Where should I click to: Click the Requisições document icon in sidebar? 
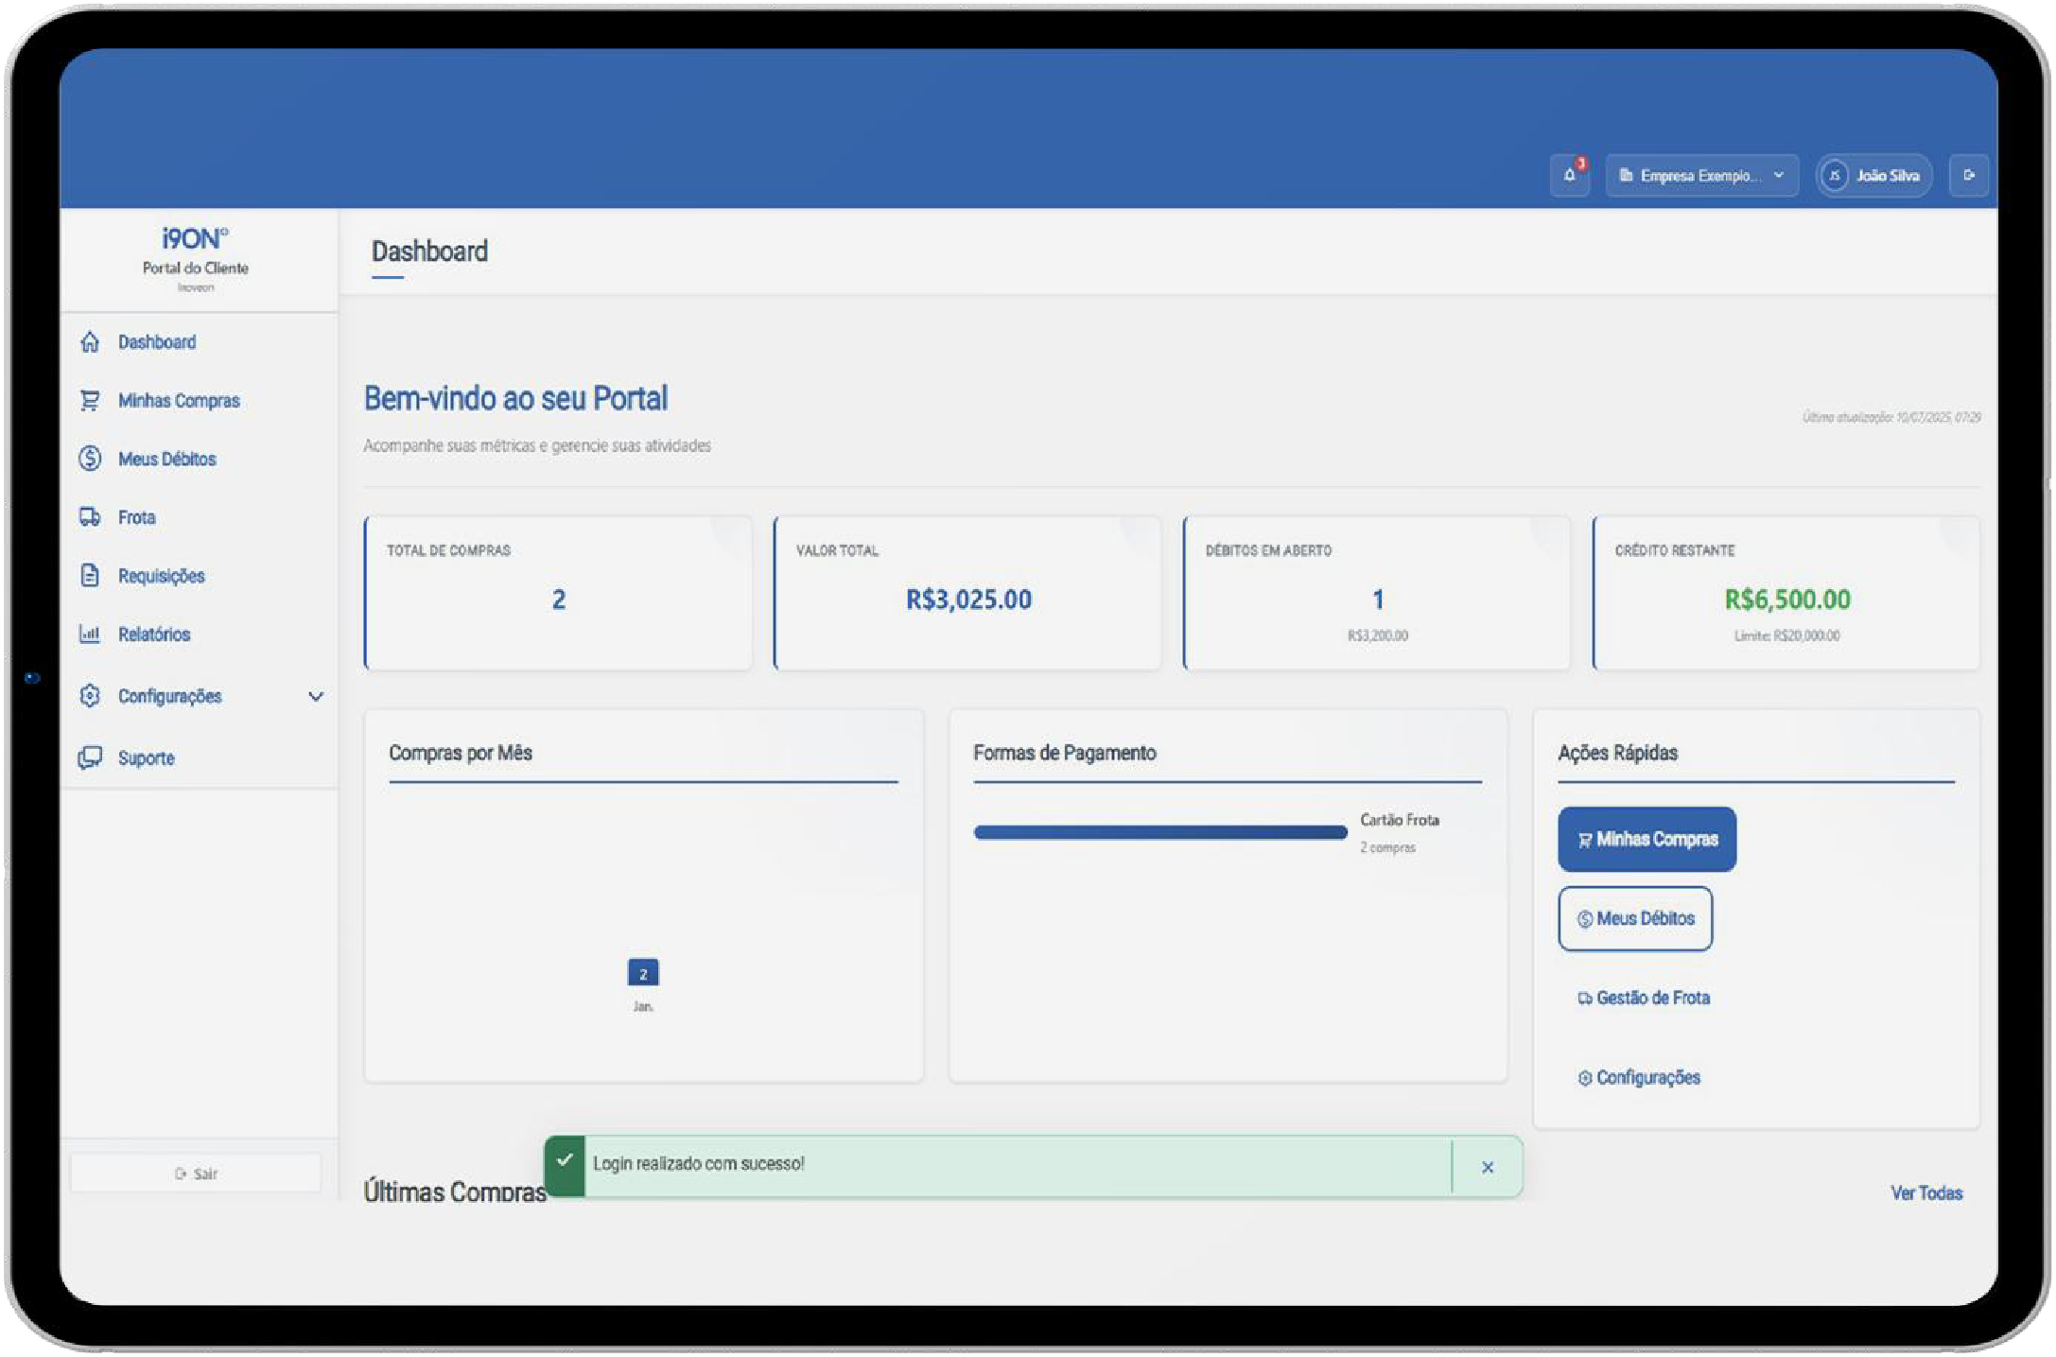click(90, 576)
